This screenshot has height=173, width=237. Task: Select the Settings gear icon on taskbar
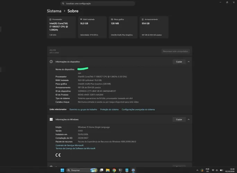coord(133,170)
